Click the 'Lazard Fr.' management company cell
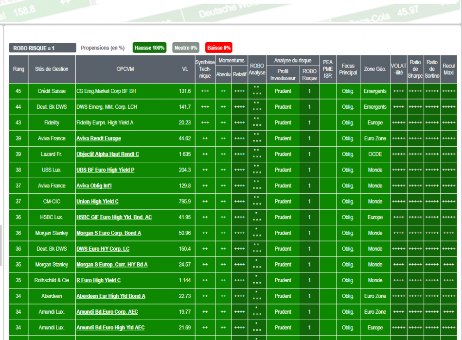The width and height of the screenshot is (462, 340). coord(52,154)
